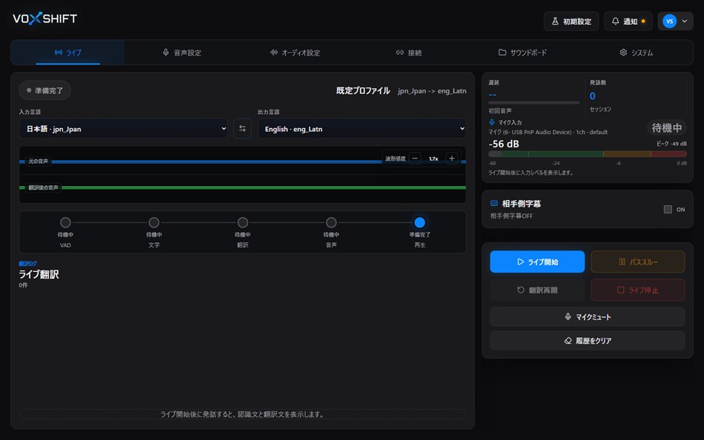The image size is (704, 440).
Task: Click the 翻訳ログ label
Action: (x=28, y=264)
